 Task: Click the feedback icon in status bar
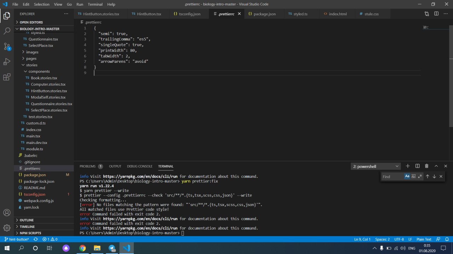(x=438, y=239)
